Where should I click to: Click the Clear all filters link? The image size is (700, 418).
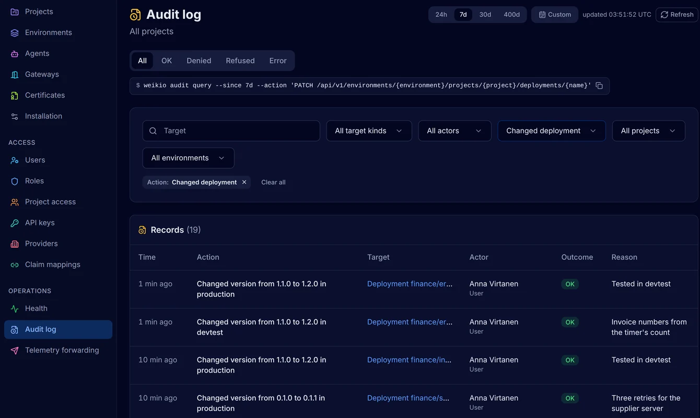(x=273, y=182)
